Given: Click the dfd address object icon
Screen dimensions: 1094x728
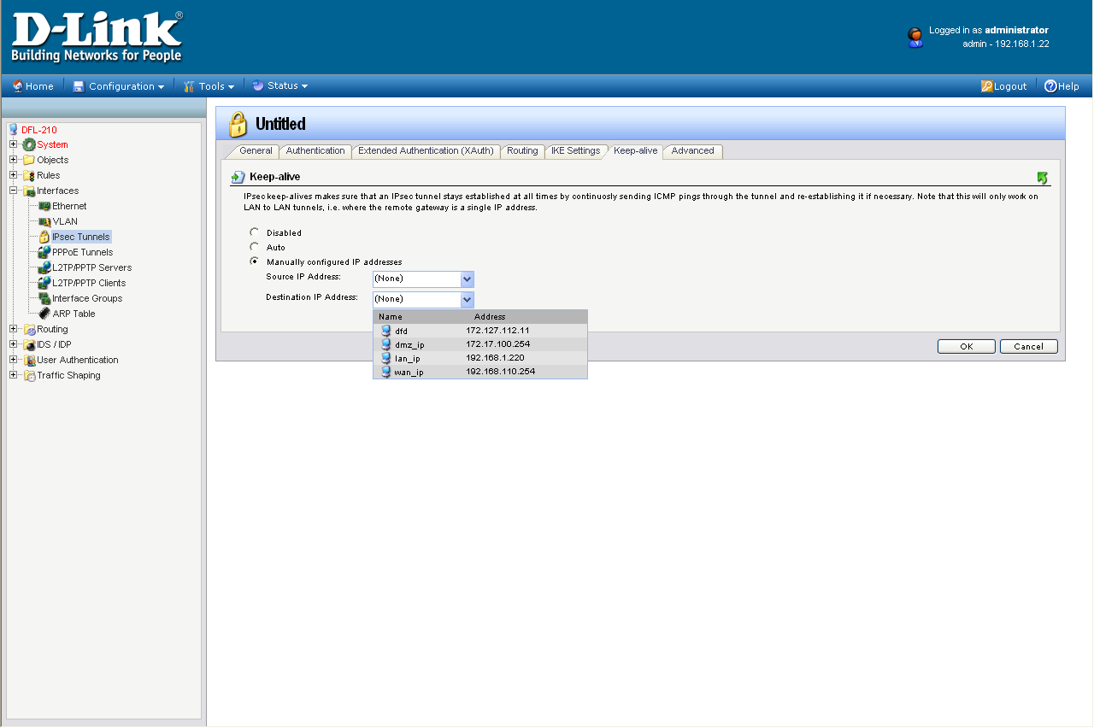Looking at the screenshot, I should [x=386, y=331].
